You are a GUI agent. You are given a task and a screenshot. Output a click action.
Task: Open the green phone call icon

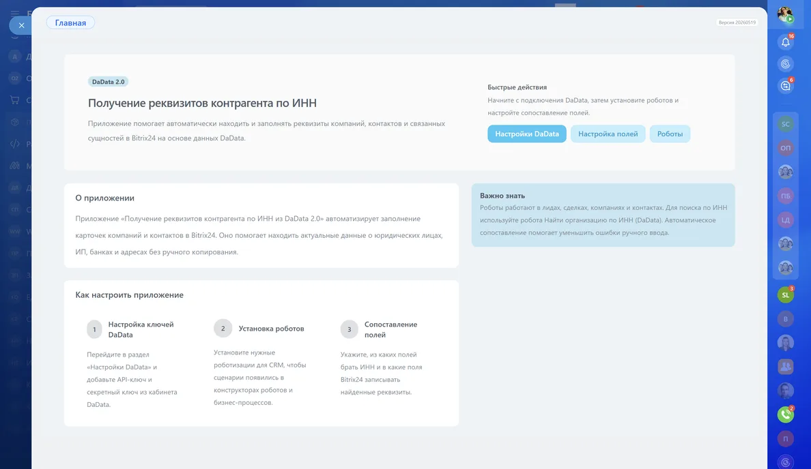pyautogui.click(x=785, y=414)
